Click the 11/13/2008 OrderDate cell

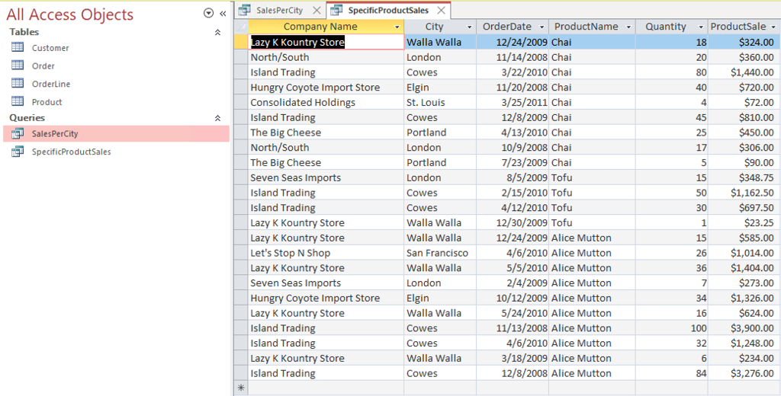[513, 328]
